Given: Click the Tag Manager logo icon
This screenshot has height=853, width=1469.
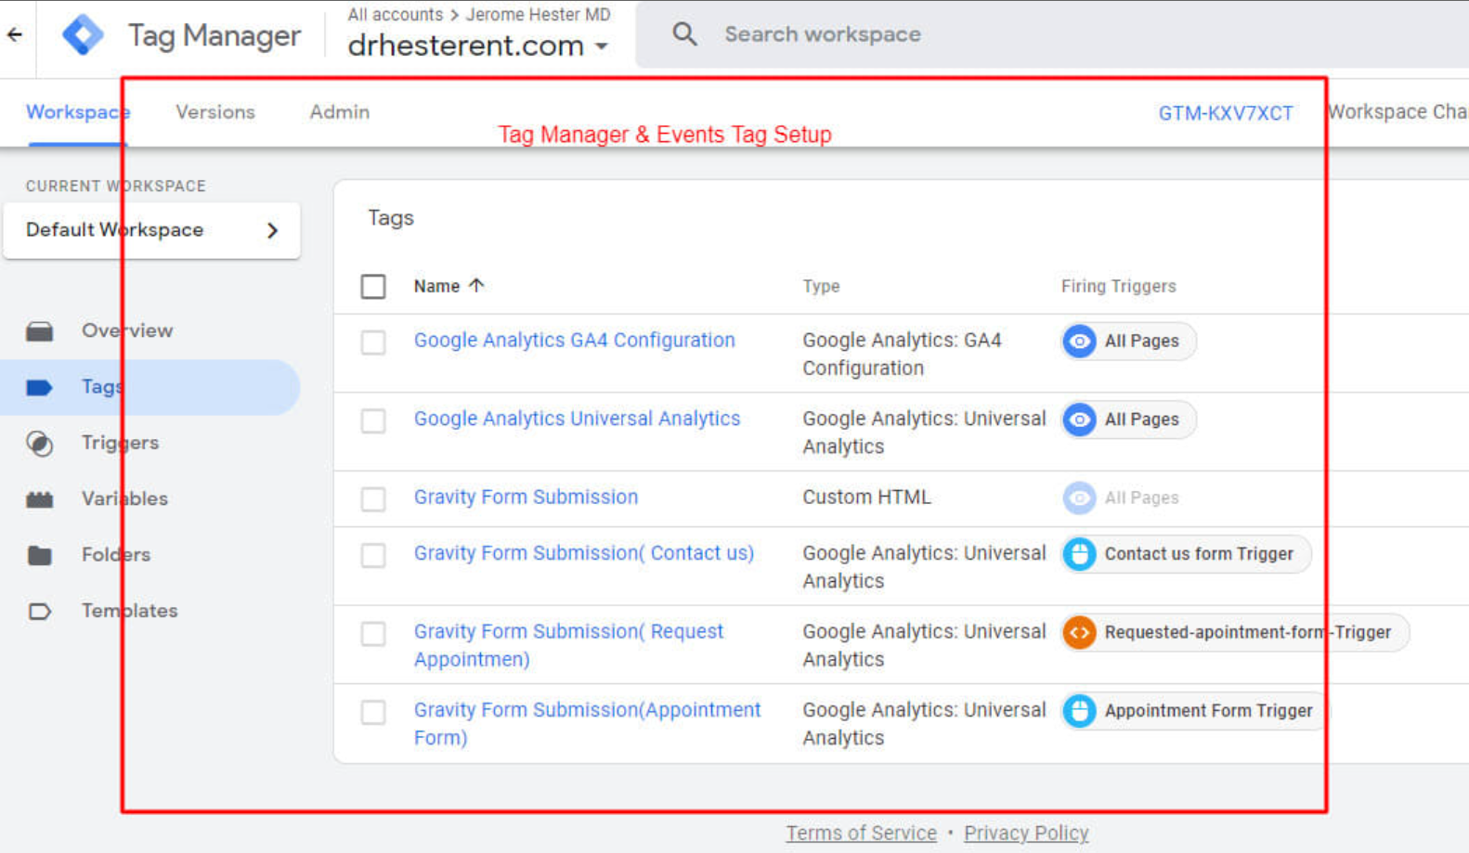Looking at the screenshot, I should pyautogui.click(x=83, y=35).
